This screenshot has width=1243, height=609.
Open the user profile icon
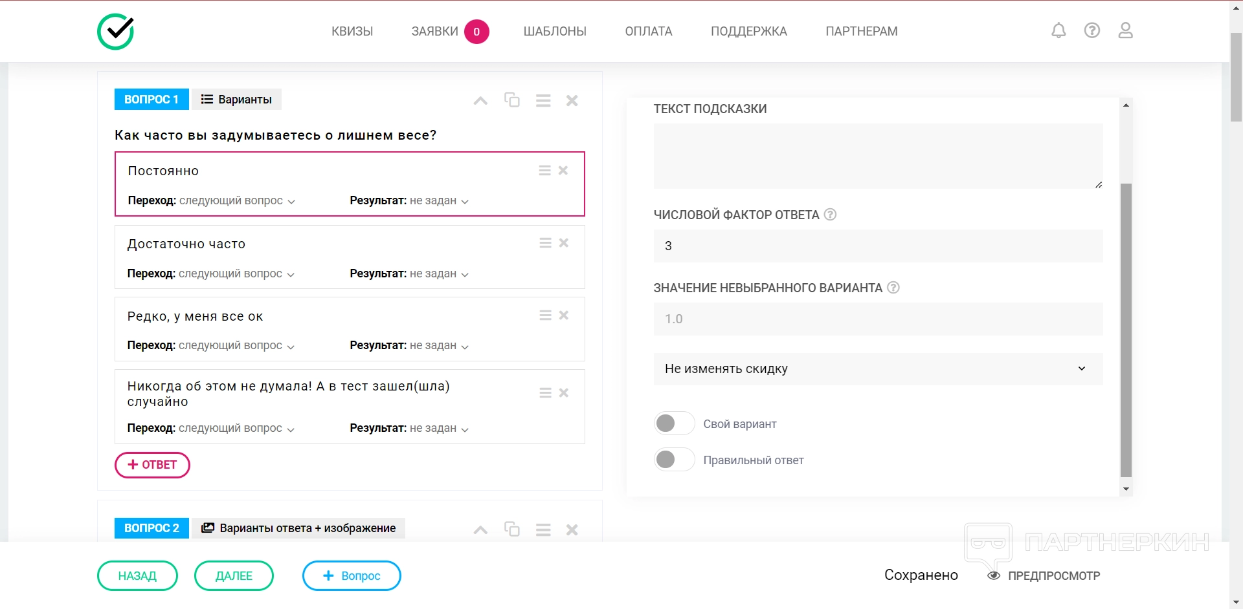pos(1126,31)
